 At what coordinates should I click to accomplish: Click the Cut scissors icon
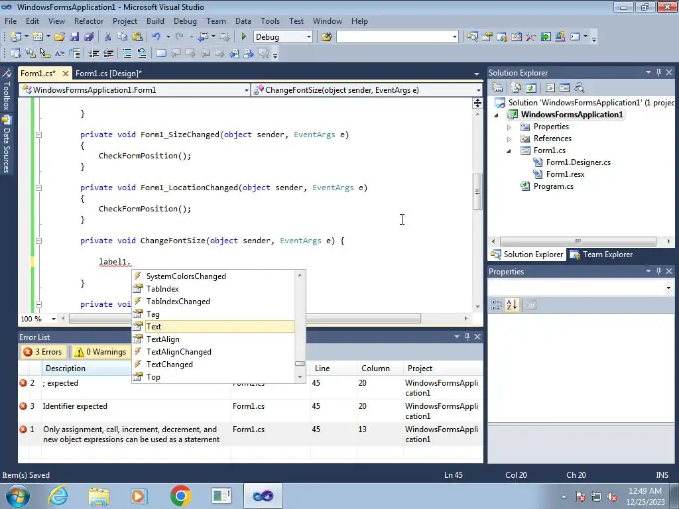108,37
